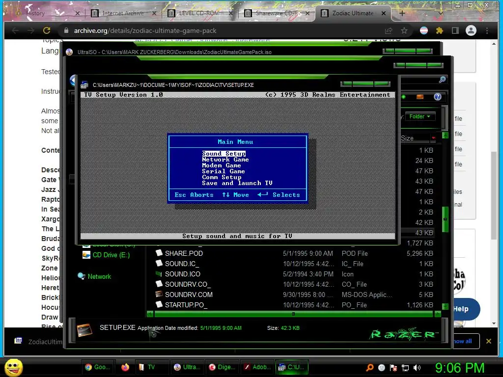Select Comm Setup in Main Menu
This screenshot has height=377, width=503.
point(222,177)
